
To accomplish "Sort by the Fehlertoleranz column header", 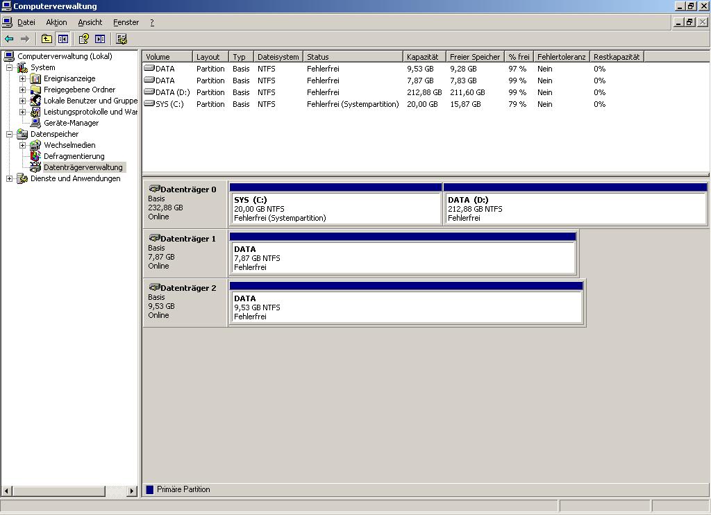I will (561, 57).
